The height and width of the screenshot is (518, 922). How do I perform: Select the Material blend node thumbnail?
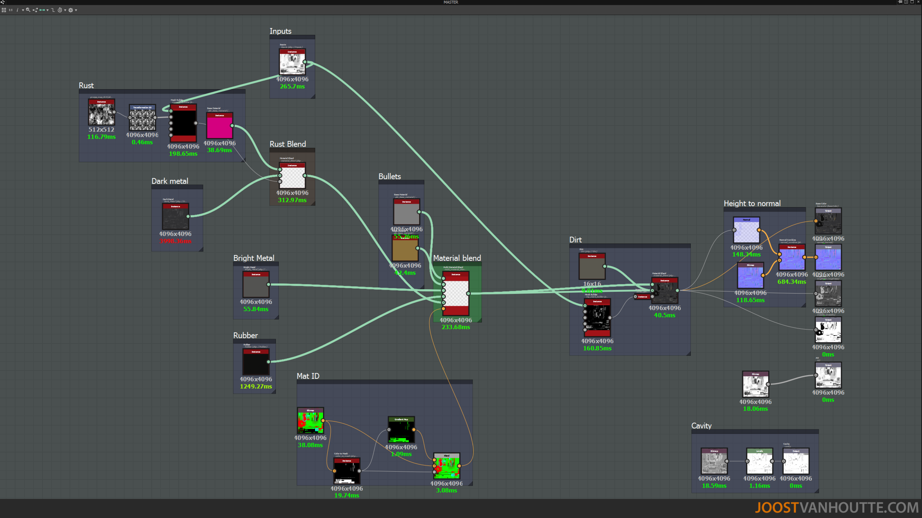click(456, 294)
